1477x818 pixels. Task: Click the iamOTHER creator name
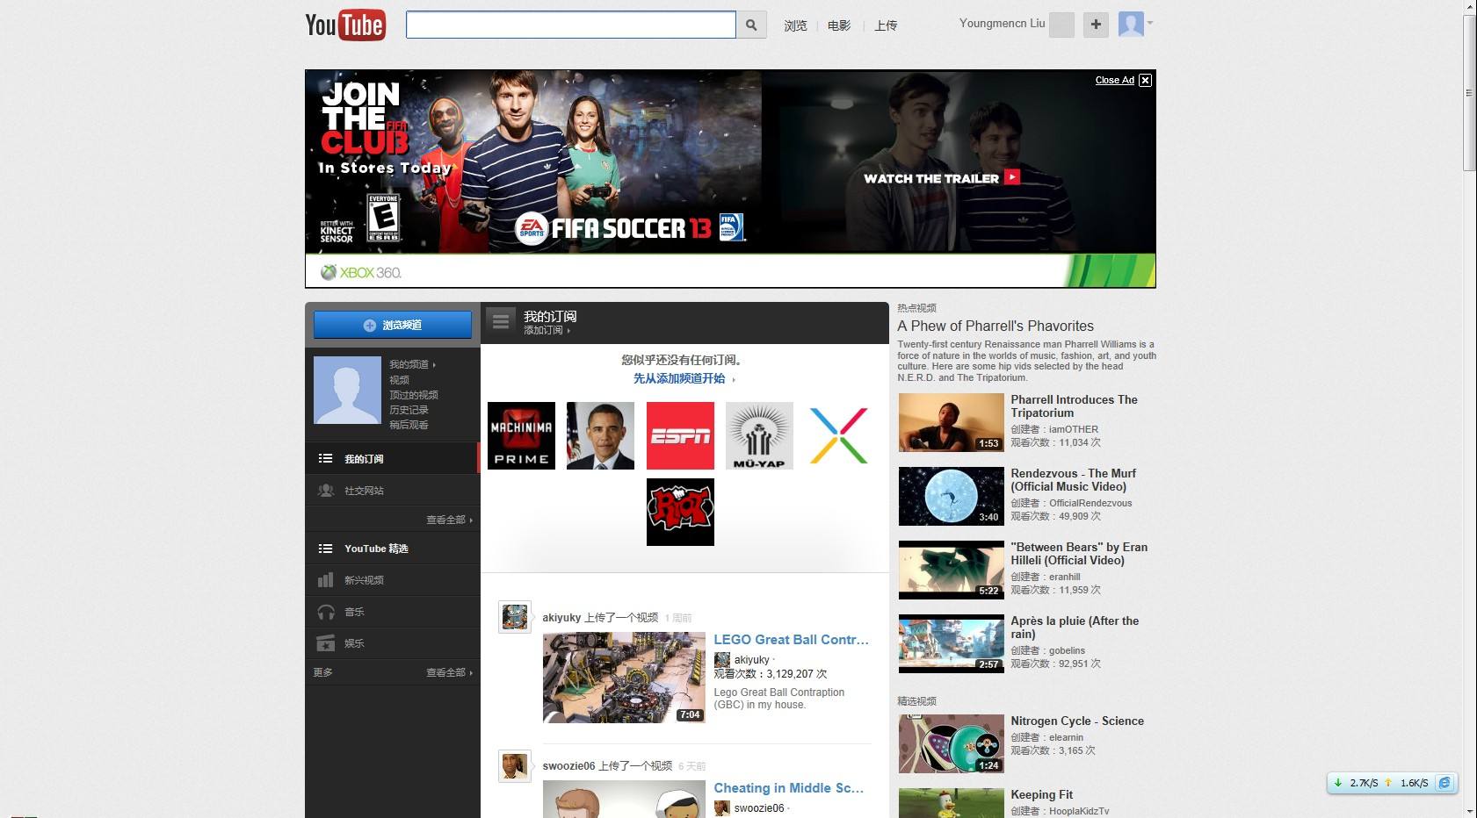point(1073,429)
